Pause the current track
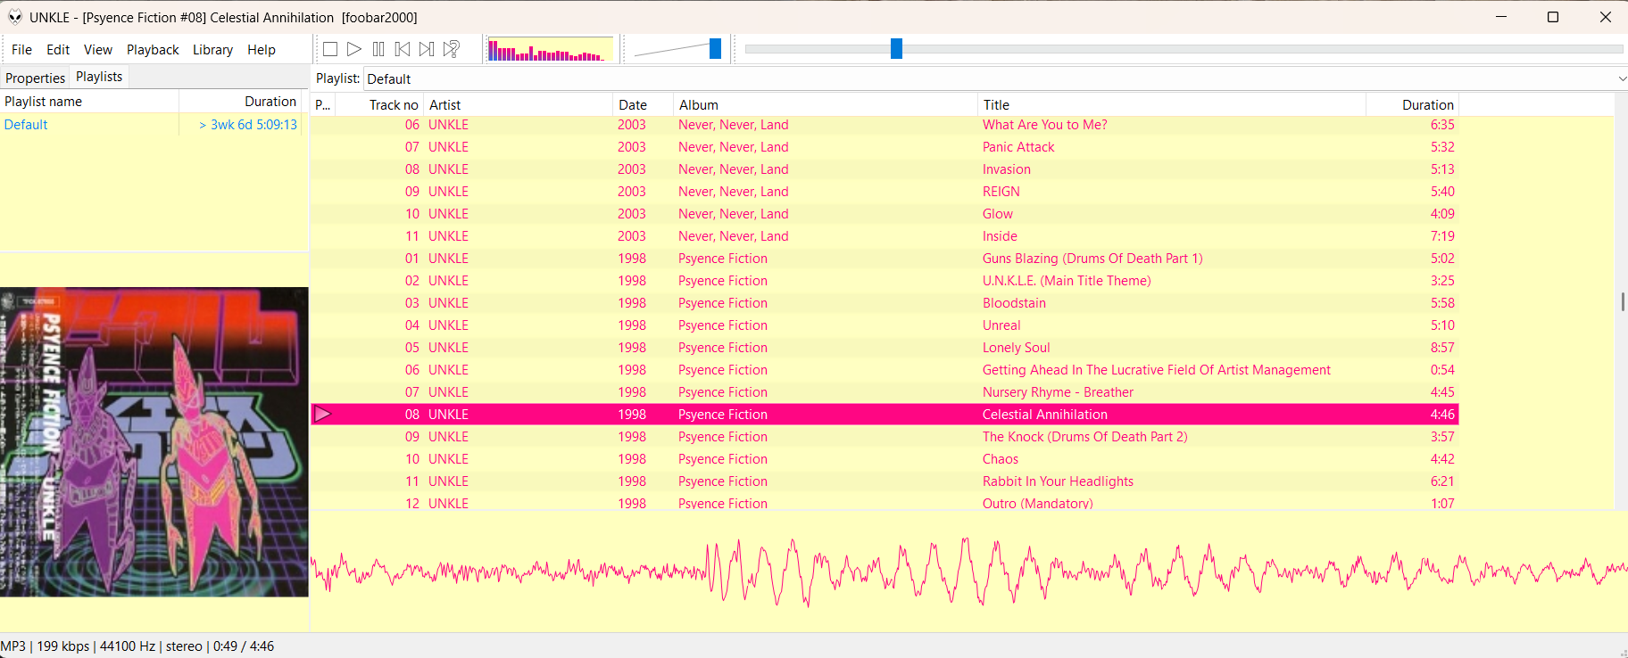This screenshot has width=1628, height=658. pyautogui.click(x=378, y=49)
